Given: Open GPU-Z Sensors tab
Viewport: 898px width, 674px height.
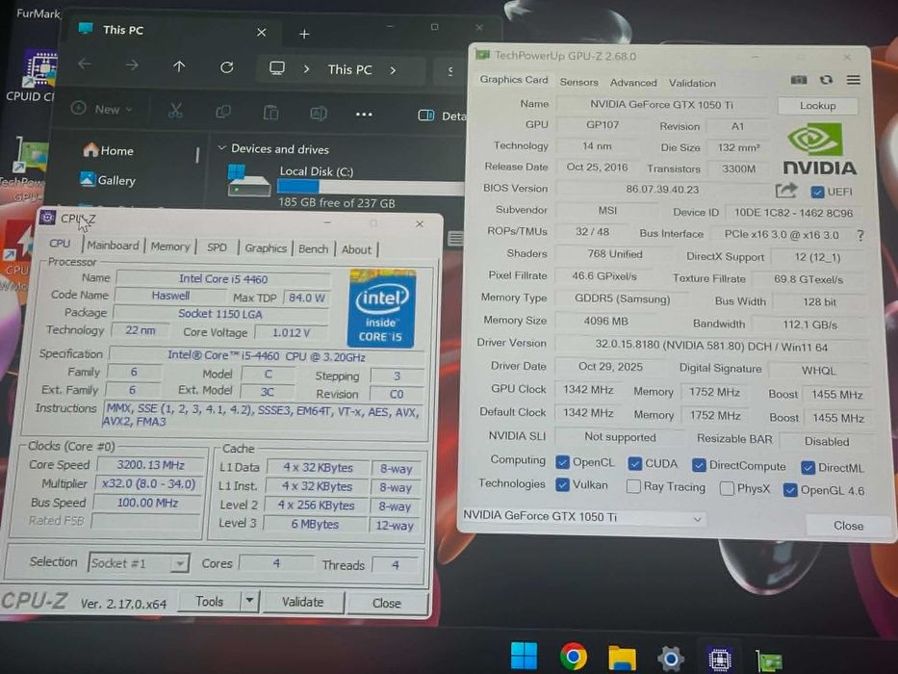Looking at the screenshot, I should click(578, 82).
